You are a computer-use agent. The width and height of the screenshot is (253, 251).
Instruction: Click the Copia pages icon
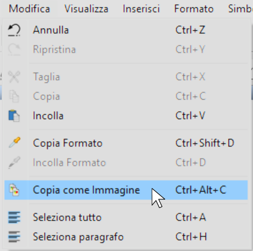pyautogui.click(x=14, y=96)
